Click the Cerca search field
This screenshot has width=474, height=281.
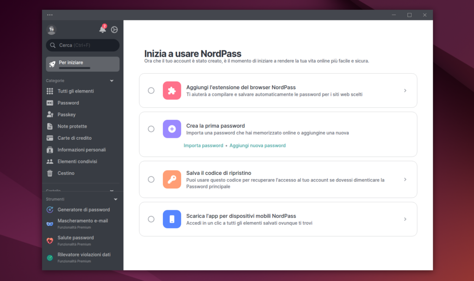pos(82,45)
